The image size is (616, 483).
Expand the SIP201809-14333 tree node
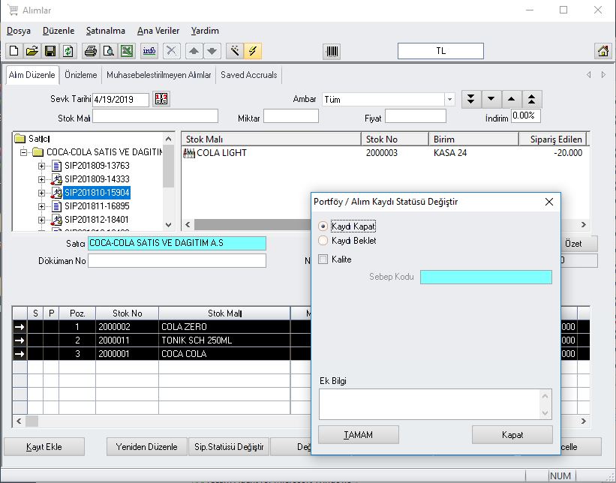(41, 179)
